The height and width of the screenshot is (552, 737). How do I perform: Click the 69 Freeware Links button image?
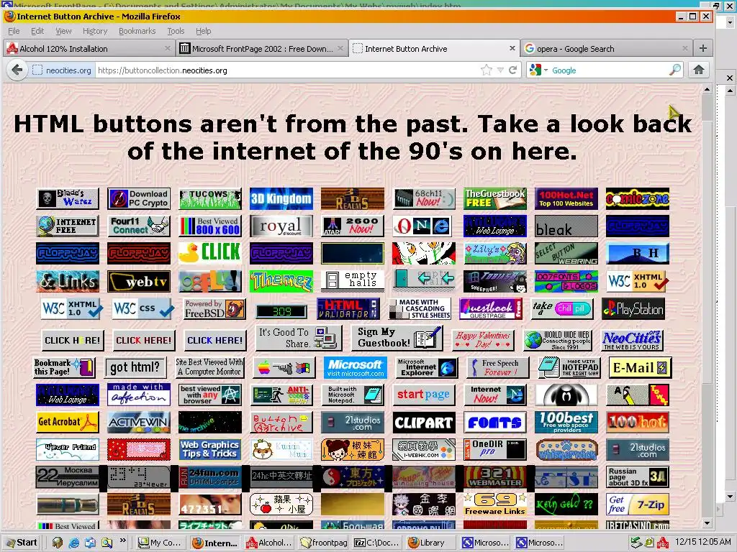click(495, 504)
